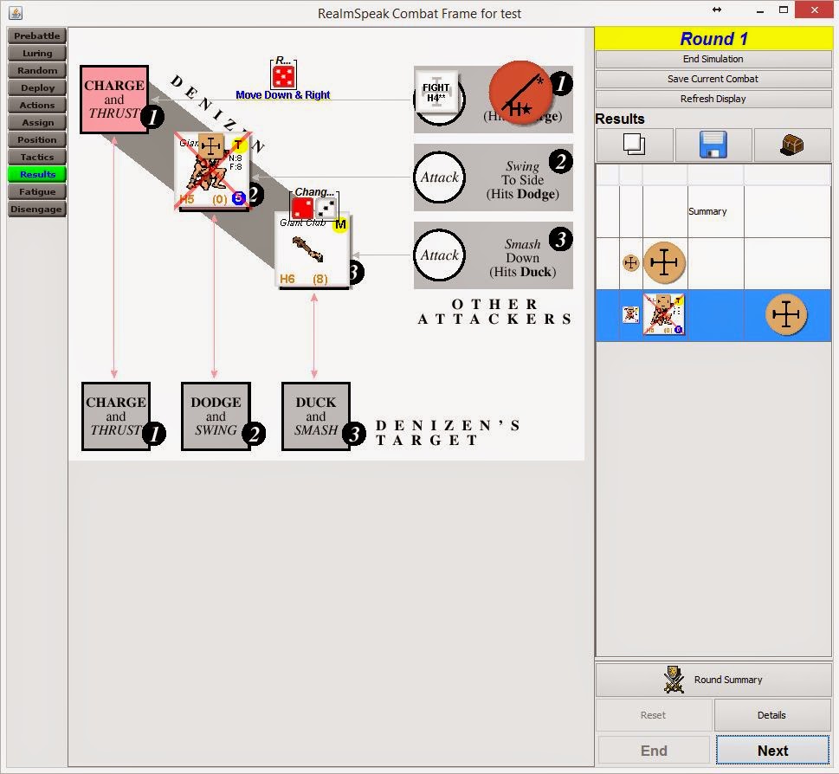Image resolution: width=839 pixels, height=774 pixels.
Task: Click the tan cross chit in the highlighted row
Action: tap(786, 314)
